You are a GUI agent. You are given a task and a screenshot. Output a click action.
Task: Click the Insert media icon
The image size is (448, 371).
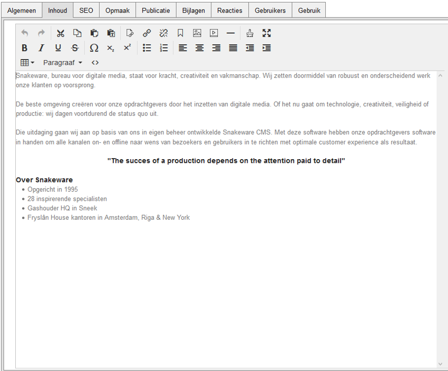[x=213, y=33]
